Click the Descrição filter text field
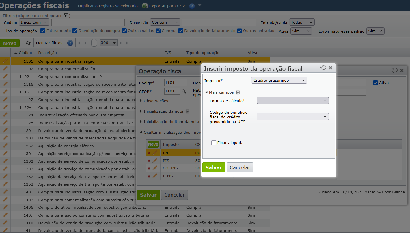 coord(219,23)
